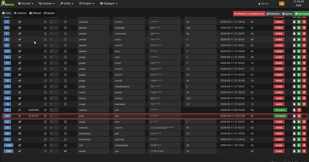Expand the Accueil menu
Viewport: 309px width, 162px height.
[26, 4]
